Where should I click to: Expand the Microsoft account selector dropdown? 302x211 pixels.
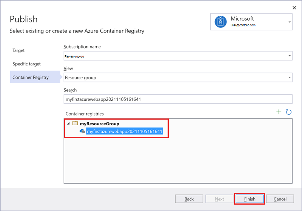[290, 22]
